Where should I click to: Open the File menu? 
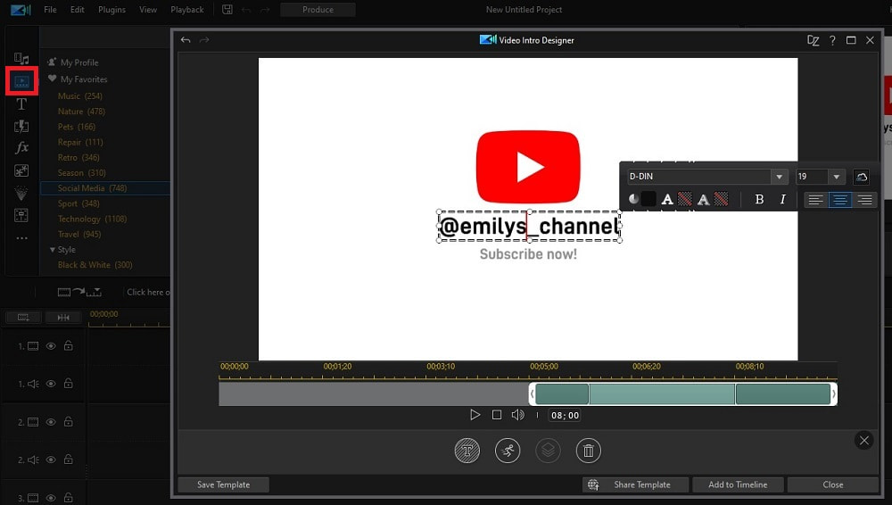pyautogui.click(x=50, y=10)
